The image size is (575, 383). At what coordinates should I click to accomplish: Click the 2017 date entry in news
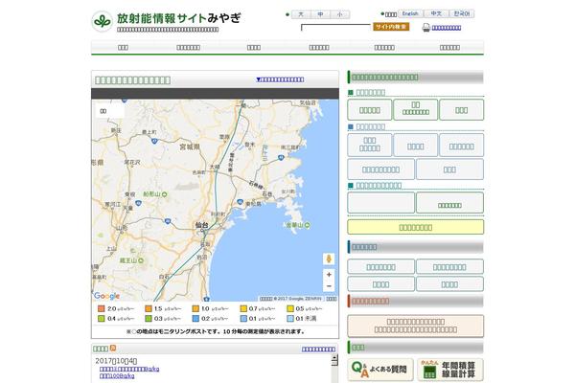click(116, 361)
